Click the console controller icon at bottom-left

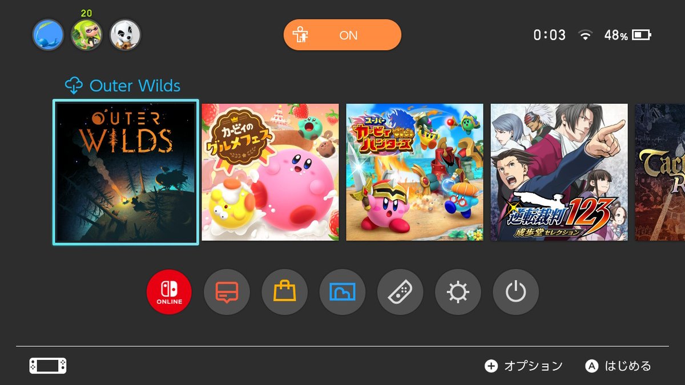(48, 366)
